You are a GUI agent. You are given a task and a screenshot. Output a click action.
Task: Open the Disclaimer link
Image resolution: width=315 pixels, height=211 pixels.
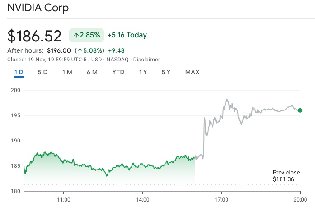pos(147,60)
